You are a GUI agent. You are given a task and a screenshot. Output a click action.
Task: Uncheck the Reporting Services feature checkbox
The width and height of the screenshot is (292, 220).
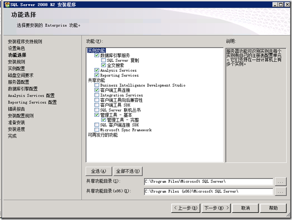[97, 75]
